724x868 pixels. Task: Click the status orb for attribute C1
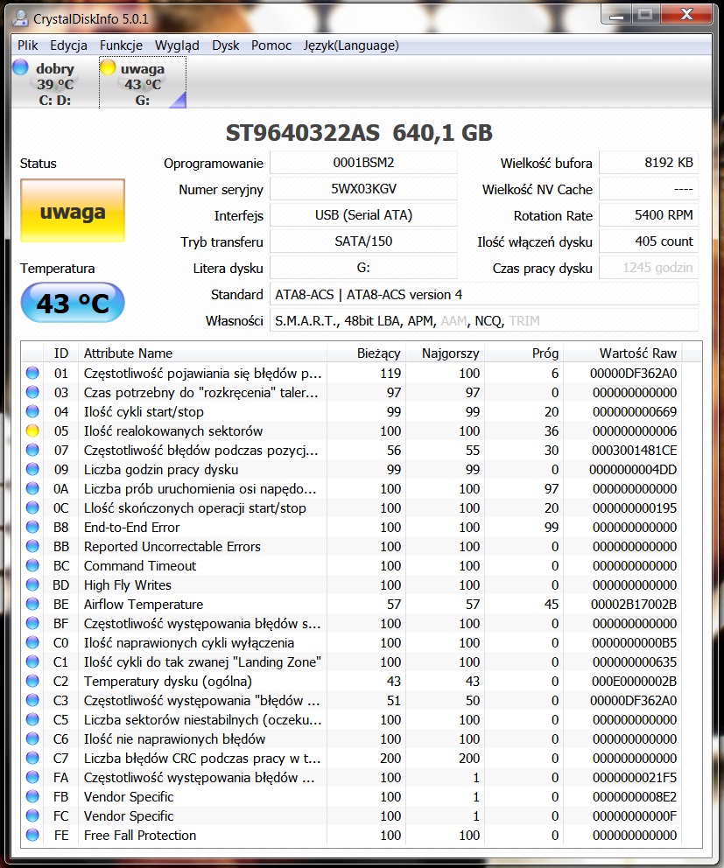(32, 662)
